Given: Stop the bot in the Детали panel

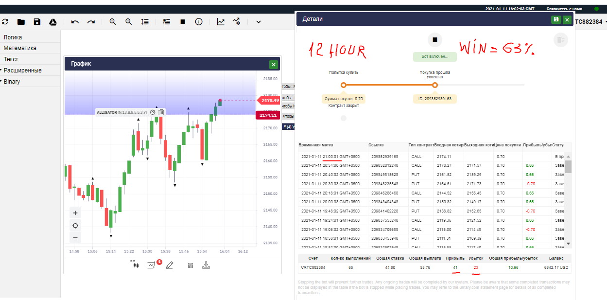Looking at the screenshot, I should pyautogui.click(x=435, y=40).
